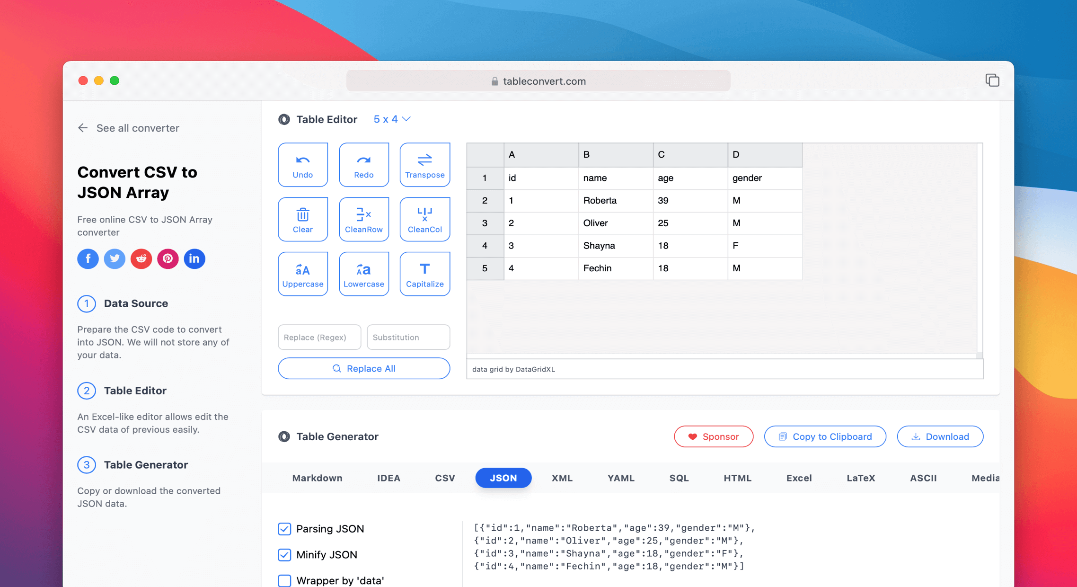Click the Copy to Clipboard button

825,436
